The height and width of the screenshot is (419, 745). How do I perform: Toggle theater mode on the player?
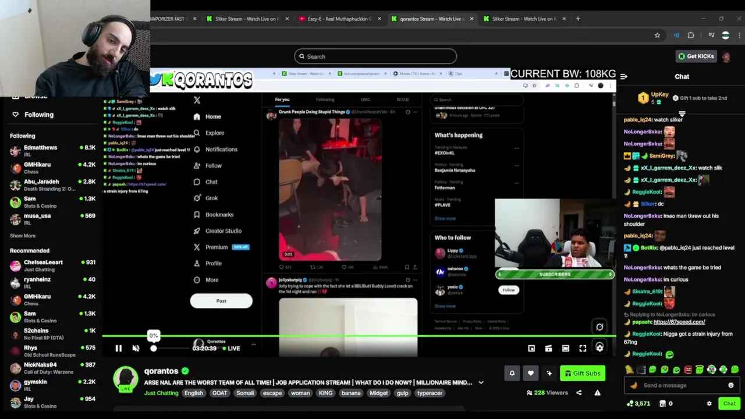565,348
